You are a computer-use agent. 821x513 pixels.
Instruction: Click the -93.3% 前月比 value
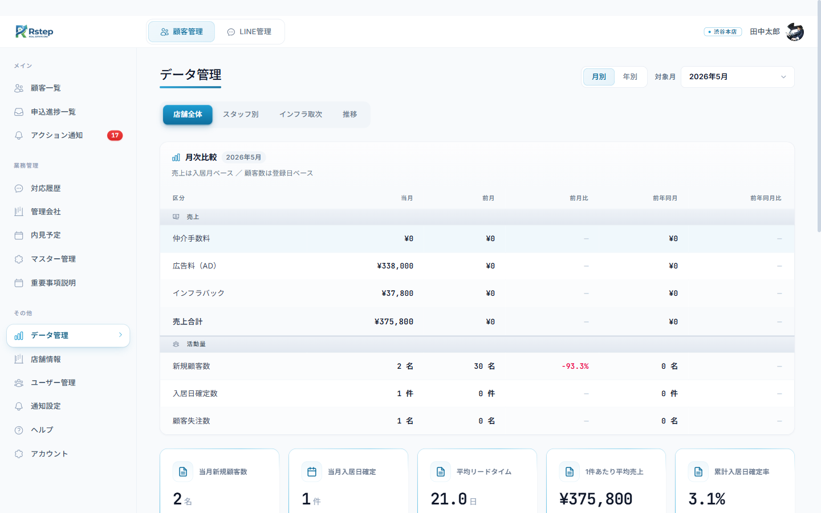[575, 367]
